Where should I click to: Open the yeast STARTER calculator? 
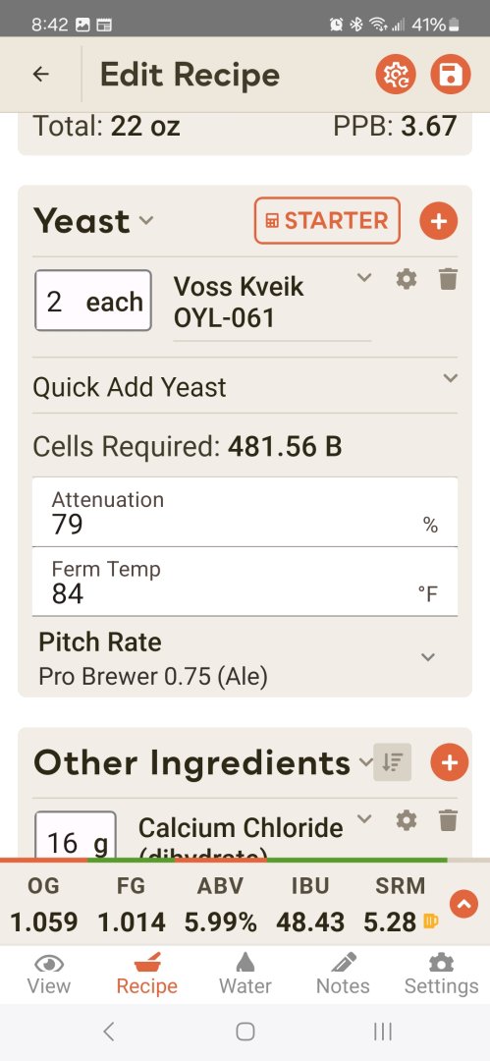point(328,221)
